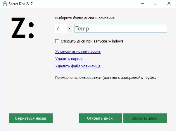This screenshot has height=131, width=176.
Task: Click the Примерно использоваться bytes status text
Action: tap(106, 78)
